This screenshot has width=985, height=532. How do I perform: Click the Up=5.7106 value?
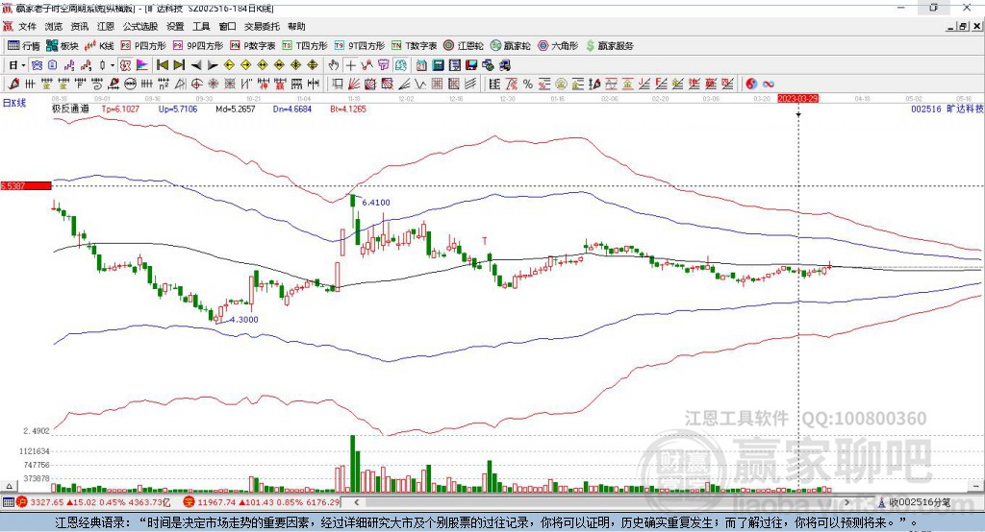tap(178, 109)
